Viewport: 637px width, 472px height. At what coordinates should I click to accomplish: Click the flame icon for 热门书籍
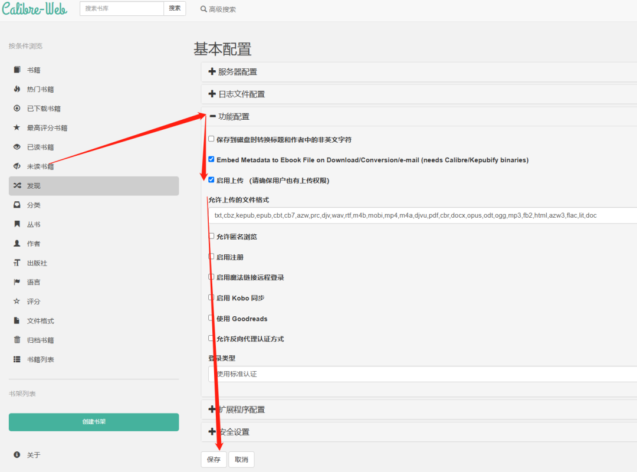(17, 89)
